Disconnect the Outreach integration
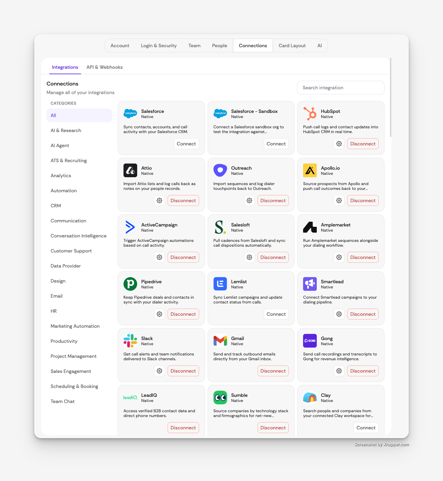The height and width of the screenshot is (481, 443). [x=273, y=200]
